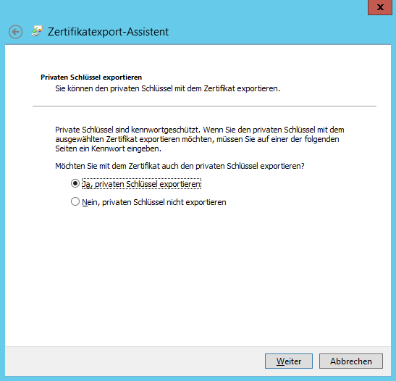Continue with the Weiter button

tap(289, 361)
